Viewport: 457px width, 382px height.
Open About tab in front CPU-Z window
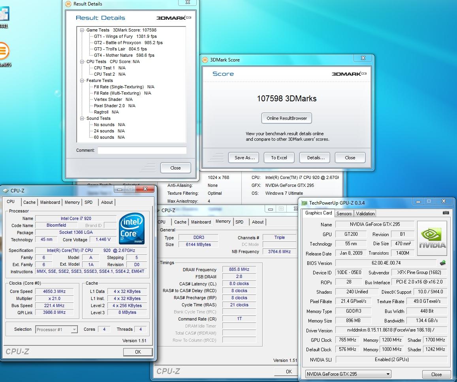(107, 202)
